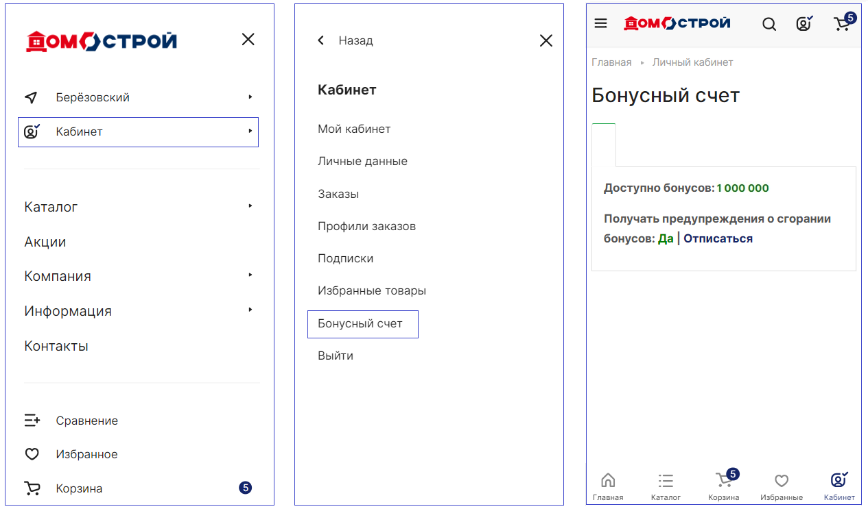Open Сравнение in the side menu
Image resolution: width=868 pixels, height=511 pixels.
(86, 421)
